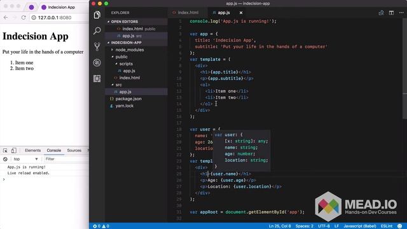Click the open changes icon in editor title
This screenshot has height=229, width=407.
tap(381, 13)
